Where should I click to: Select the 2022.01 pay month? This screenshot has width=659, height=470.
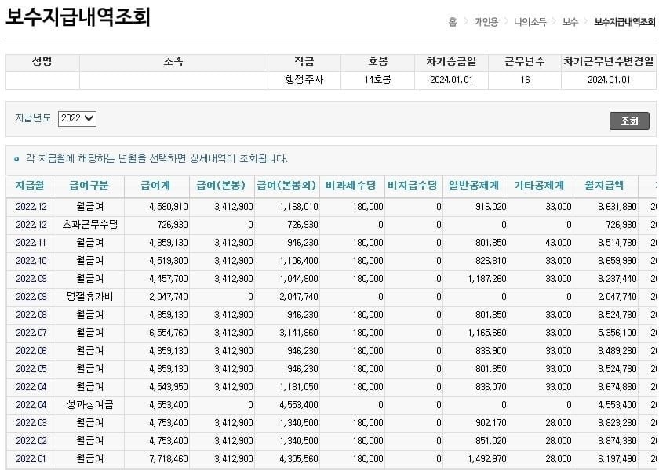31,459
